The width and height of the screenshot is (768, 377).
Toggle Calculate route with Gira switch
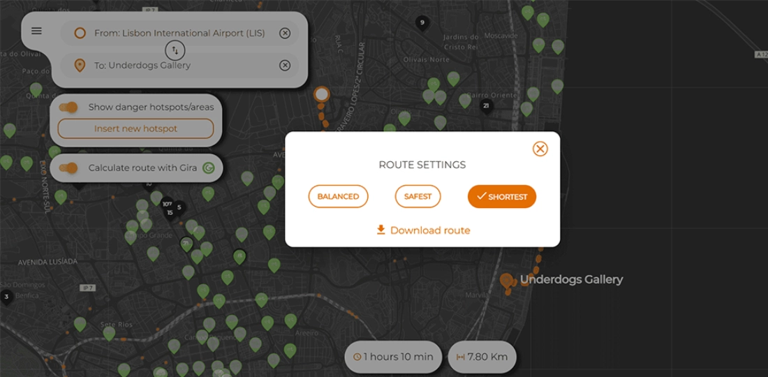point(68,168)
